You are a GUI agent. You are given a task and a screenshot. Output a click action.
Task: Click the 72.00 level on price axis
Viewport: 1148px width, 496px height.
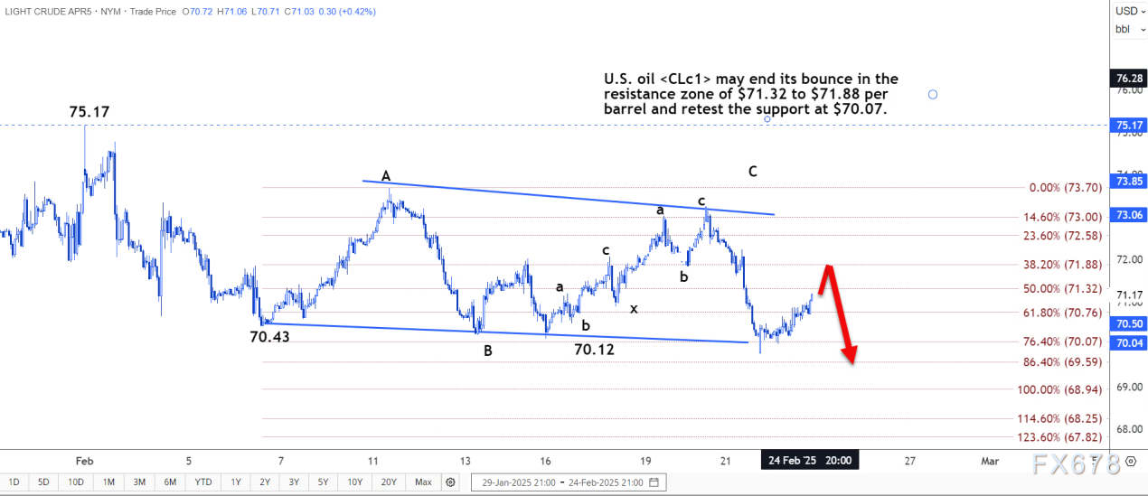pos(1131,258)
